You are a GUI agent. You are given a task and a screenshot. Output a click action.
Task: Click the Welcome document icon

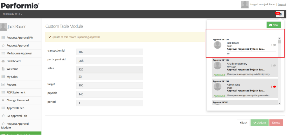pos(3,69)
